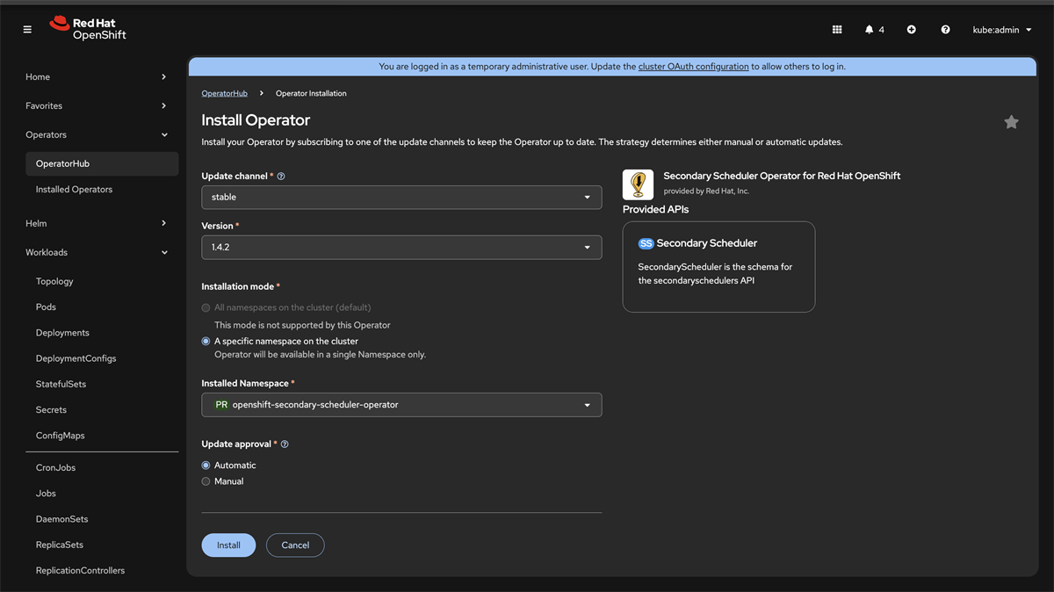1054x592 pixels.
Task: Open the Version 1.4.2 dropdown
Action: coord(401,248)
